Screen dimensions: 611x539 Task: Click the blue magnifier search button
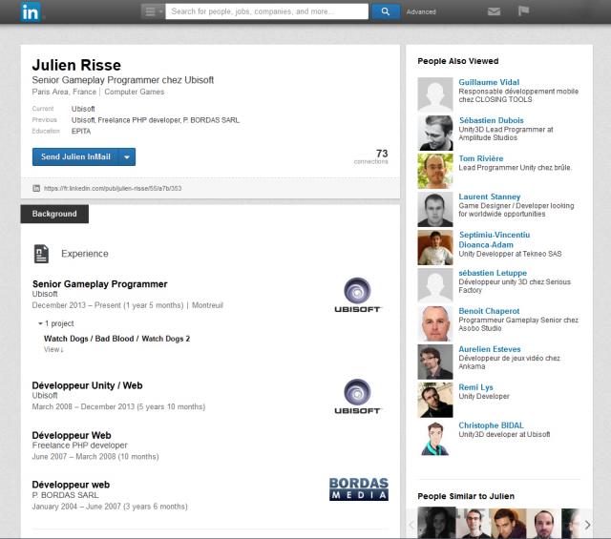click(385, 11)
